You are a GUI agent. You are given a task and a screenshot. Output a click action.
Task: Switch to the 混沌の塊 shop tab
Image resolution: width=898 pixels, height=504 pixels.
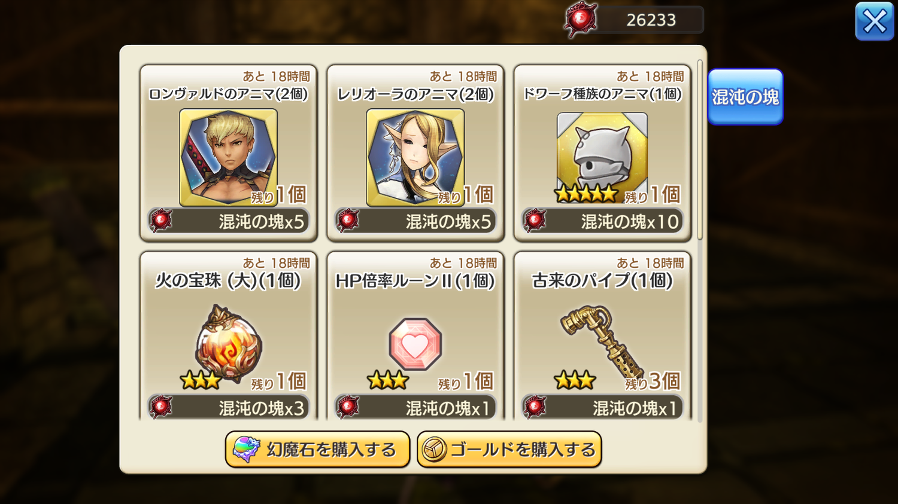745,97
